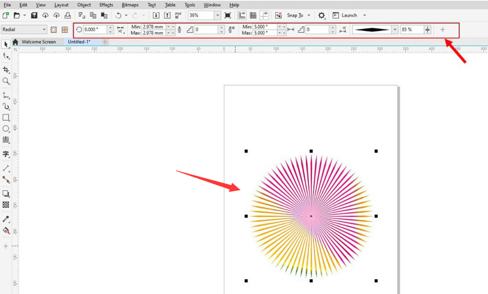Click the Copy icon in toolbar

point(93,15)
